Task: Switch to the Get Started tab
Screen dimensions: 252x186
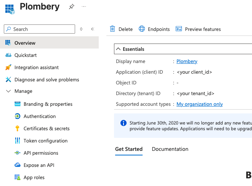Action: (x=129, y=149)
